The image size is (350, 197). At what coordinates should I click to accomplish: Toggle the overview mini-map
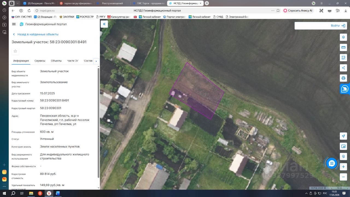343,146
